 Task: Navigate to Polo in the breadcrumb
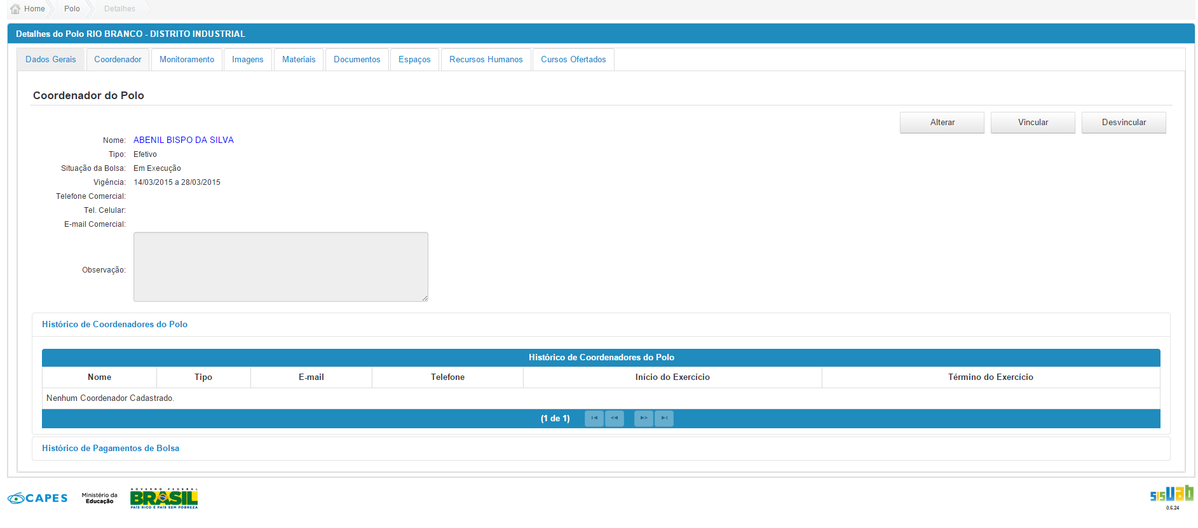[x=72, y=9]
